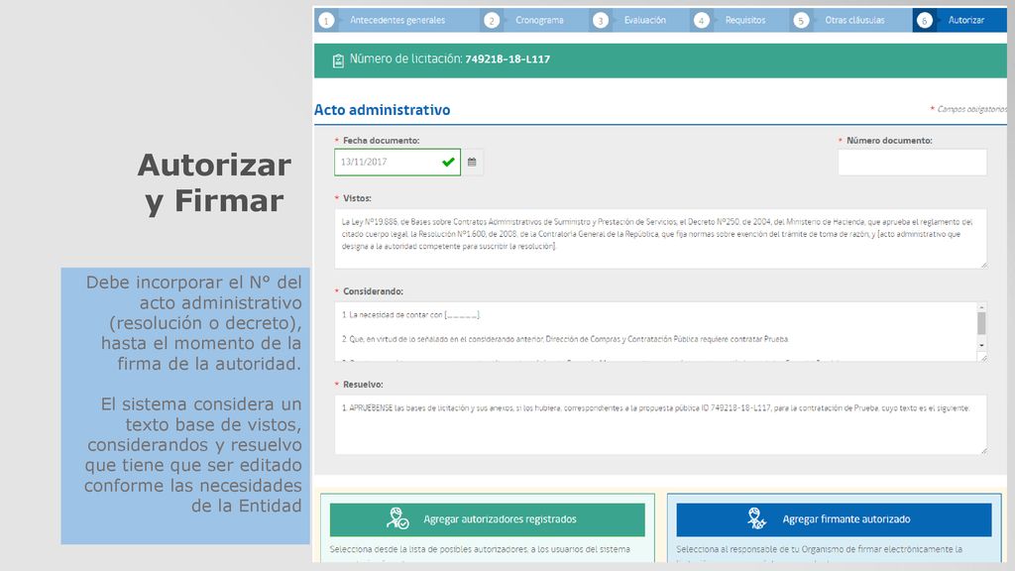Select the Autorizar step

[965, 20]
